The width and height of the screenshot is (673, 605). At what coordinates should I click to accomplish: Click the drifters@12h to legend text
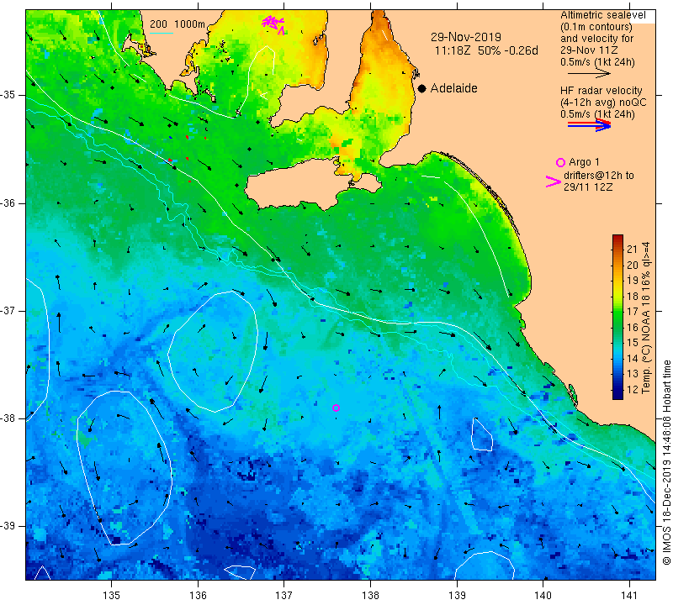point(598,176)
